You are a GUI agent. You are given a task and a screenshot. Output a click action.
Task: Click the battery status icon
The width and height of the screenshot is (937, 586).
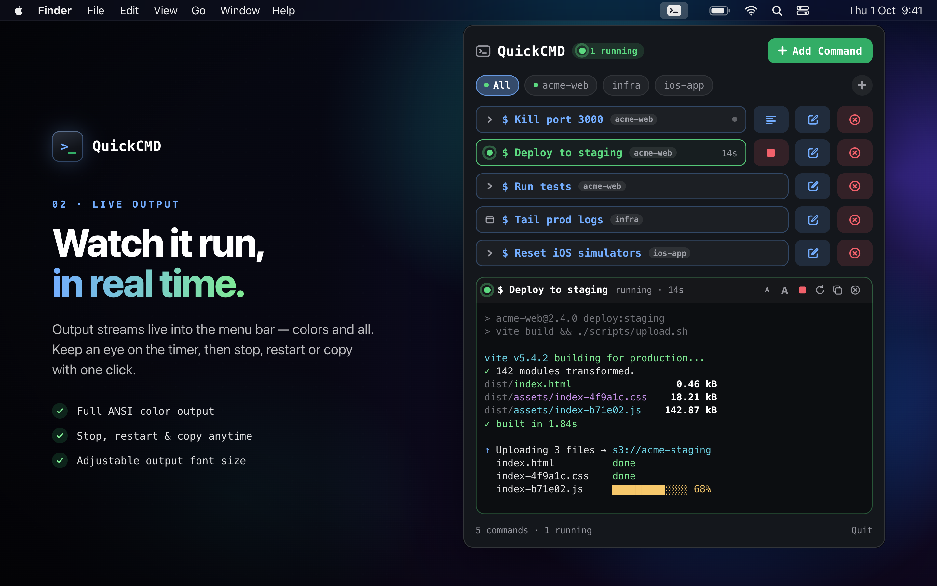click(719, 10)
